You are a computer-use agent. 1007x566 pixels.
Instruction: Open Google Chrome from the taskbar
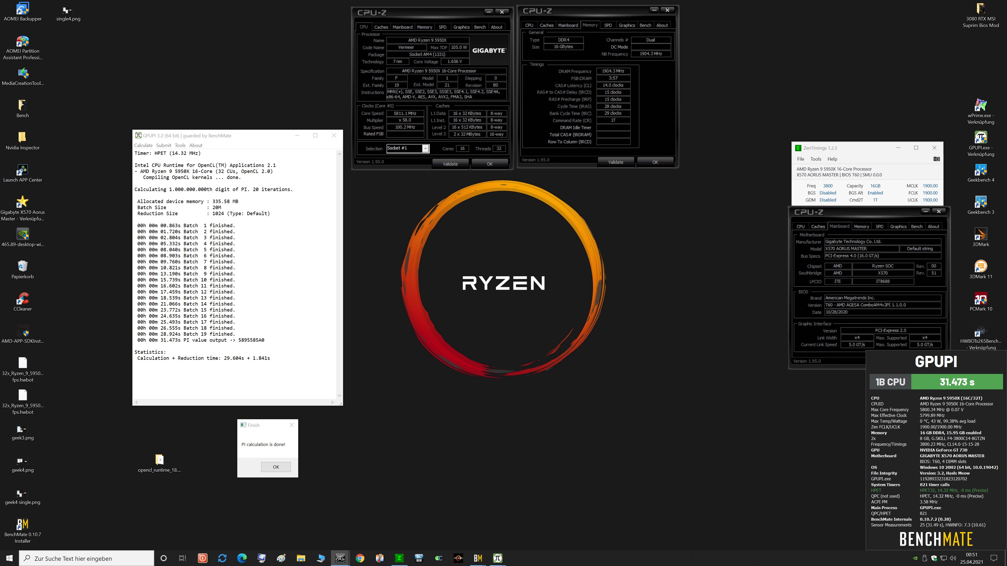click(x=360, y=558)
